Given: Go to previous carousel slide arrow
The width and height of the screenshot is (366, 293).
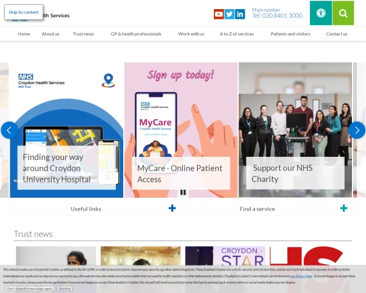Looking at the screenshot, I should (9, 130).
